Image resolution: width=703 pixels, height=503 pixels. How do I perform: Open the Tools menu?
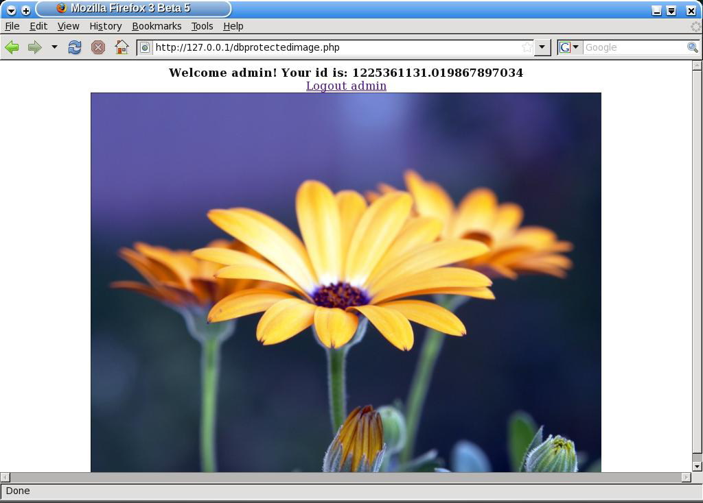(x=203, y=27)
